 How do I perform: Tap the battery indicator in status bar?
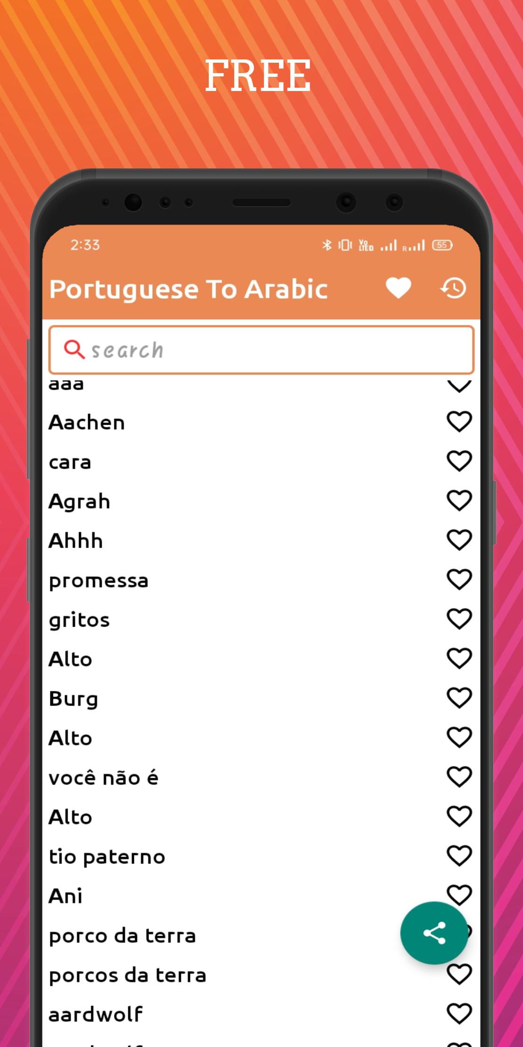(442, 245)
